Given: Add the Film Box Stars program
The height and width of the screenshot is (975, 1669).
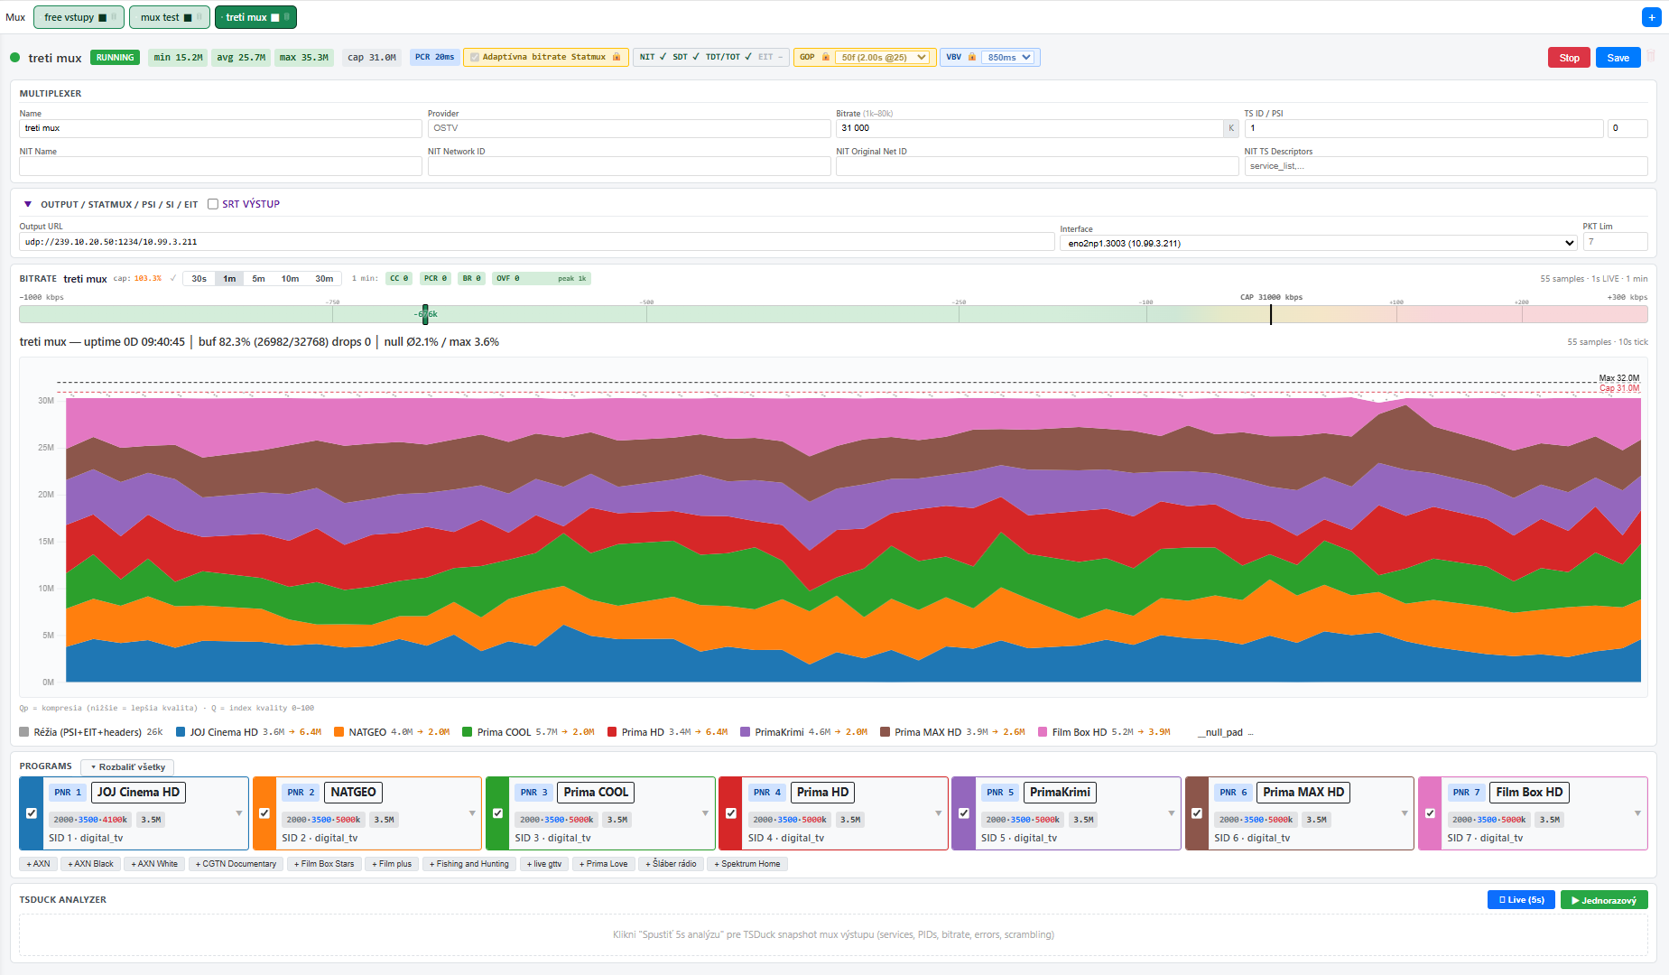Looking at the screenshot, I should (324, 864).
